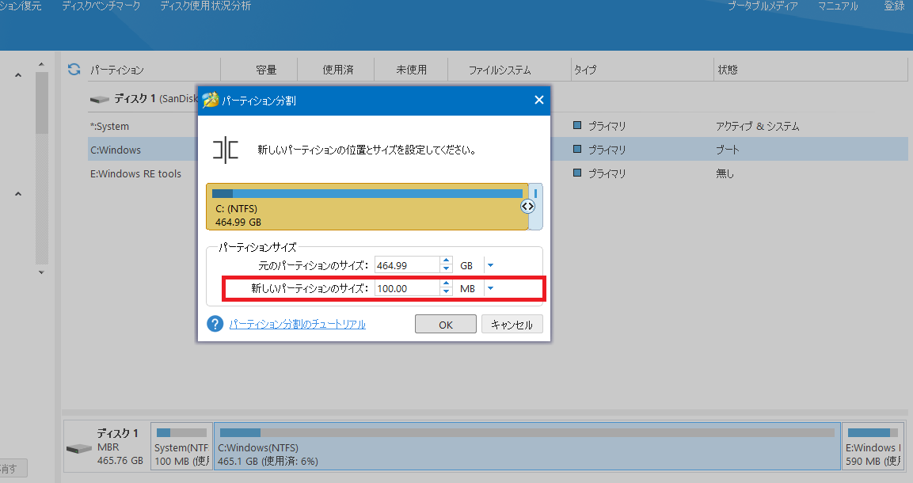The height and width of the screenshot is (483, 913).
Task: Decrease new partition size with down arrow
Action: (x=446, y=291)
